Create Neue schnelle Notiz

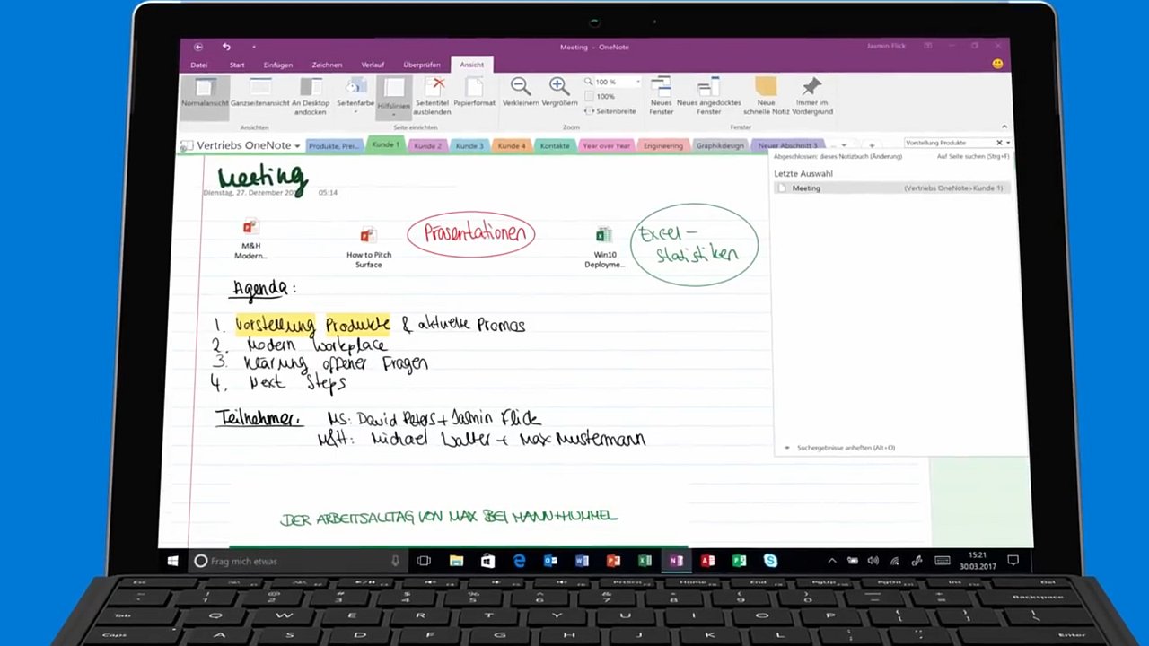click(x=765, y=97)
